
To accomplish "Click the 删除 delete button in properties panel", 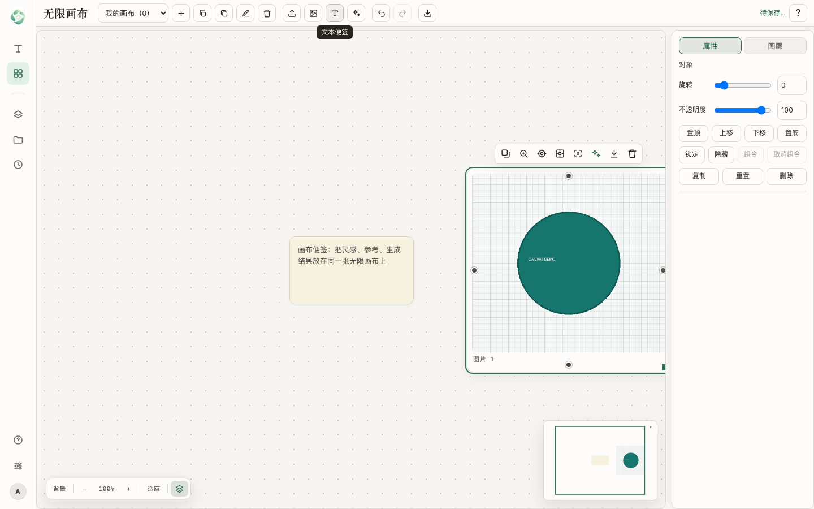I will click(786, 176).
